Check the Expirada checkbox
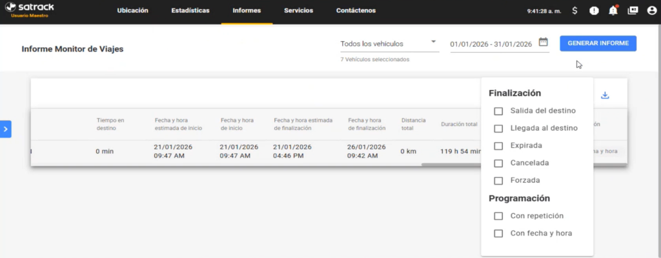 click(x=498, y=146)
